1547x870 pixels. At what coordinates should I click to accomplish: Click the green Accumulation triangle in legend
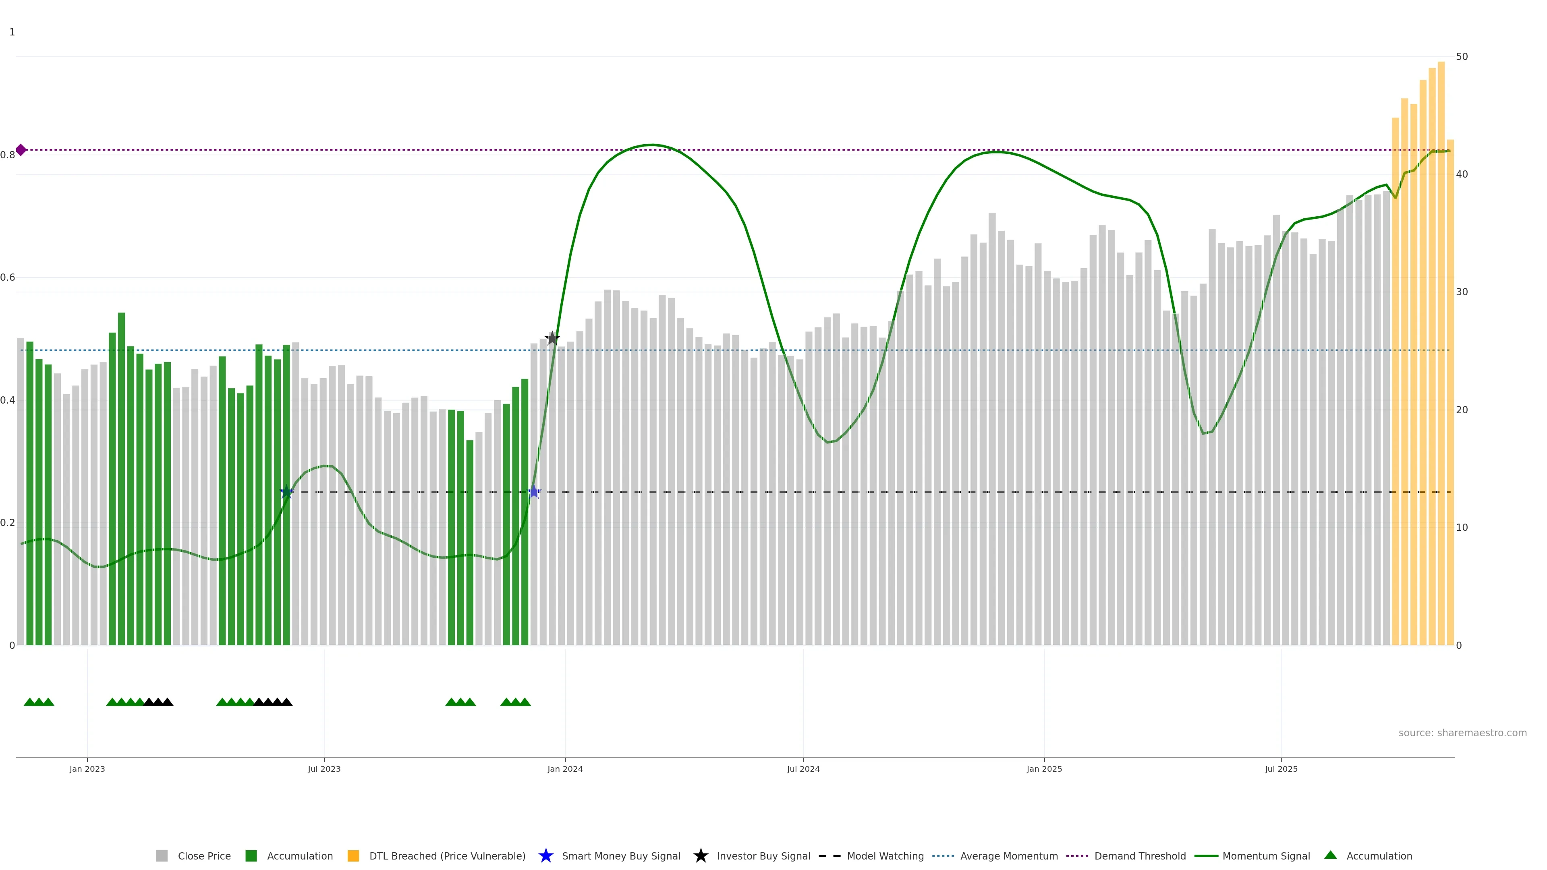tap(1330, 855)
